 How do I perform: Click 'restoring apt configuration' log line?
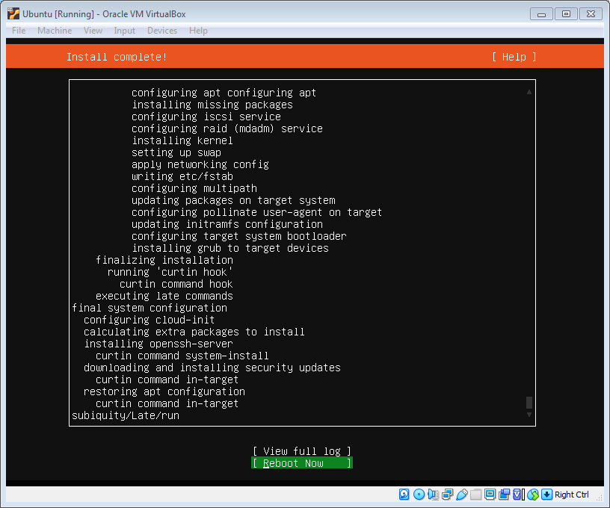coord(164,391)
